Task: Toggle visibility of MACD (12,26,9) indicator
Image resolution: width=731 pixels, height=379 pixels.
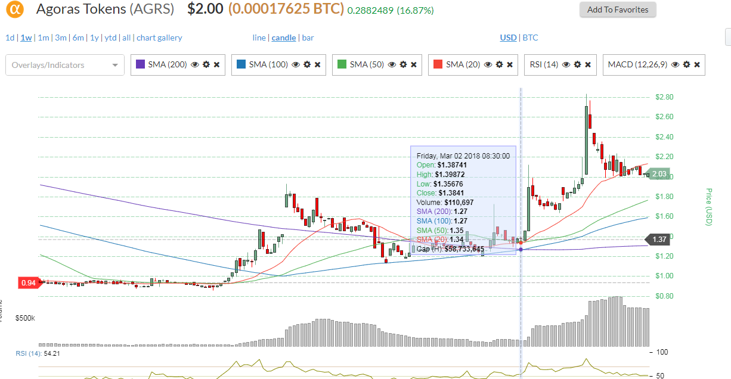Action: tap(675, 64)
